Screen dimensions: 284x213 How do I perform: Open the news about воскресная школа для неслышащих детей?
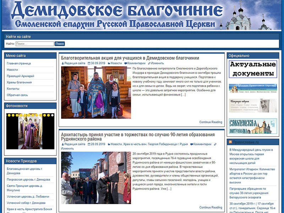coord(251,157)
